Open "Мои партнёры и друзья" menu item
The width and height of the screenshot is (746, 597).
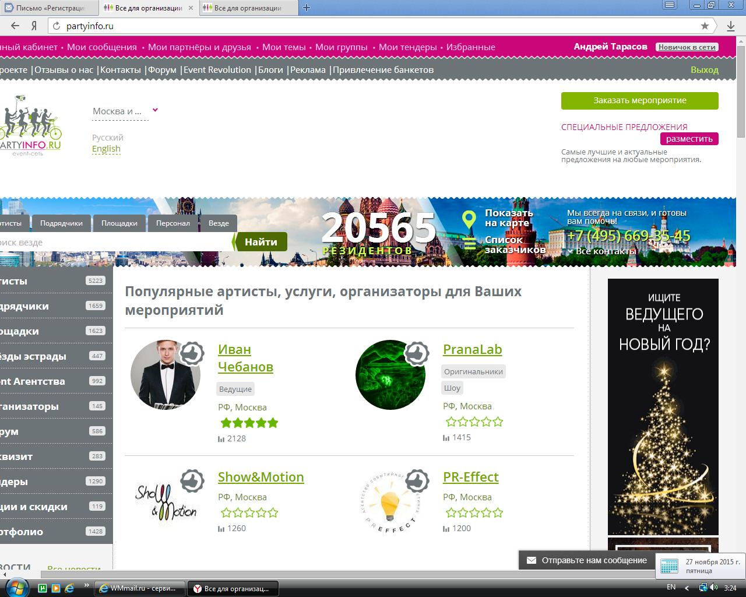click(199, 47)
